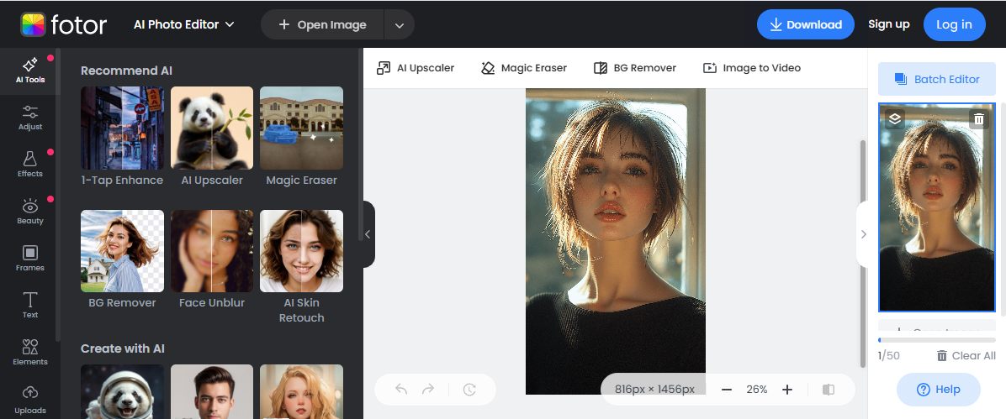Image resolution: width=1006 pixels, height=419 pixels.
Task: Expand the Open Image dropdown arrow
Action: 399,25
